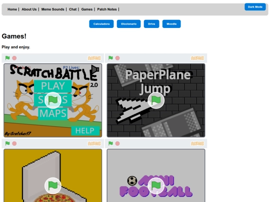Image resolution: width=270 pixels, height=202 pixels.
Task: Click red stop button above ScratchBattle game
Action: 14,58
